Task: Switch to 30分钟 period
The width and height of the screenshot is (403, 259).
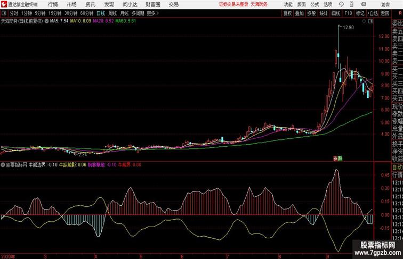Action: coord(71,13)
